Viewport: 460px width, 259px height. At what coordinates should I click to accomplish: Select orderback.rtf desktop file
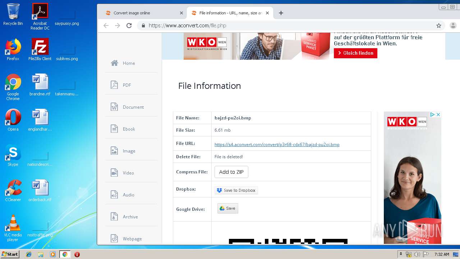(40, 191)
